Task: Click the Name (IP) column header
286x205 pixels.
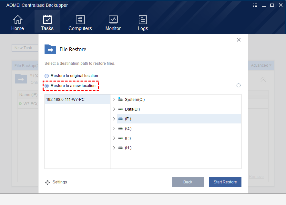Action: 28,95
